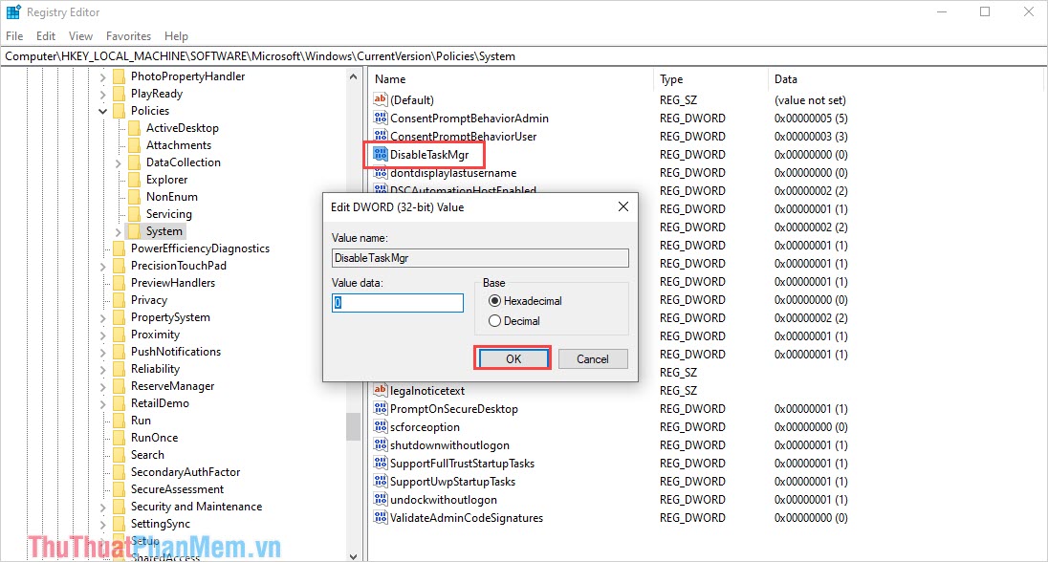Image resolution: width=1048 pixels, height=562 pixels.
Task: Open the View menu
Action: click(80, 35)
